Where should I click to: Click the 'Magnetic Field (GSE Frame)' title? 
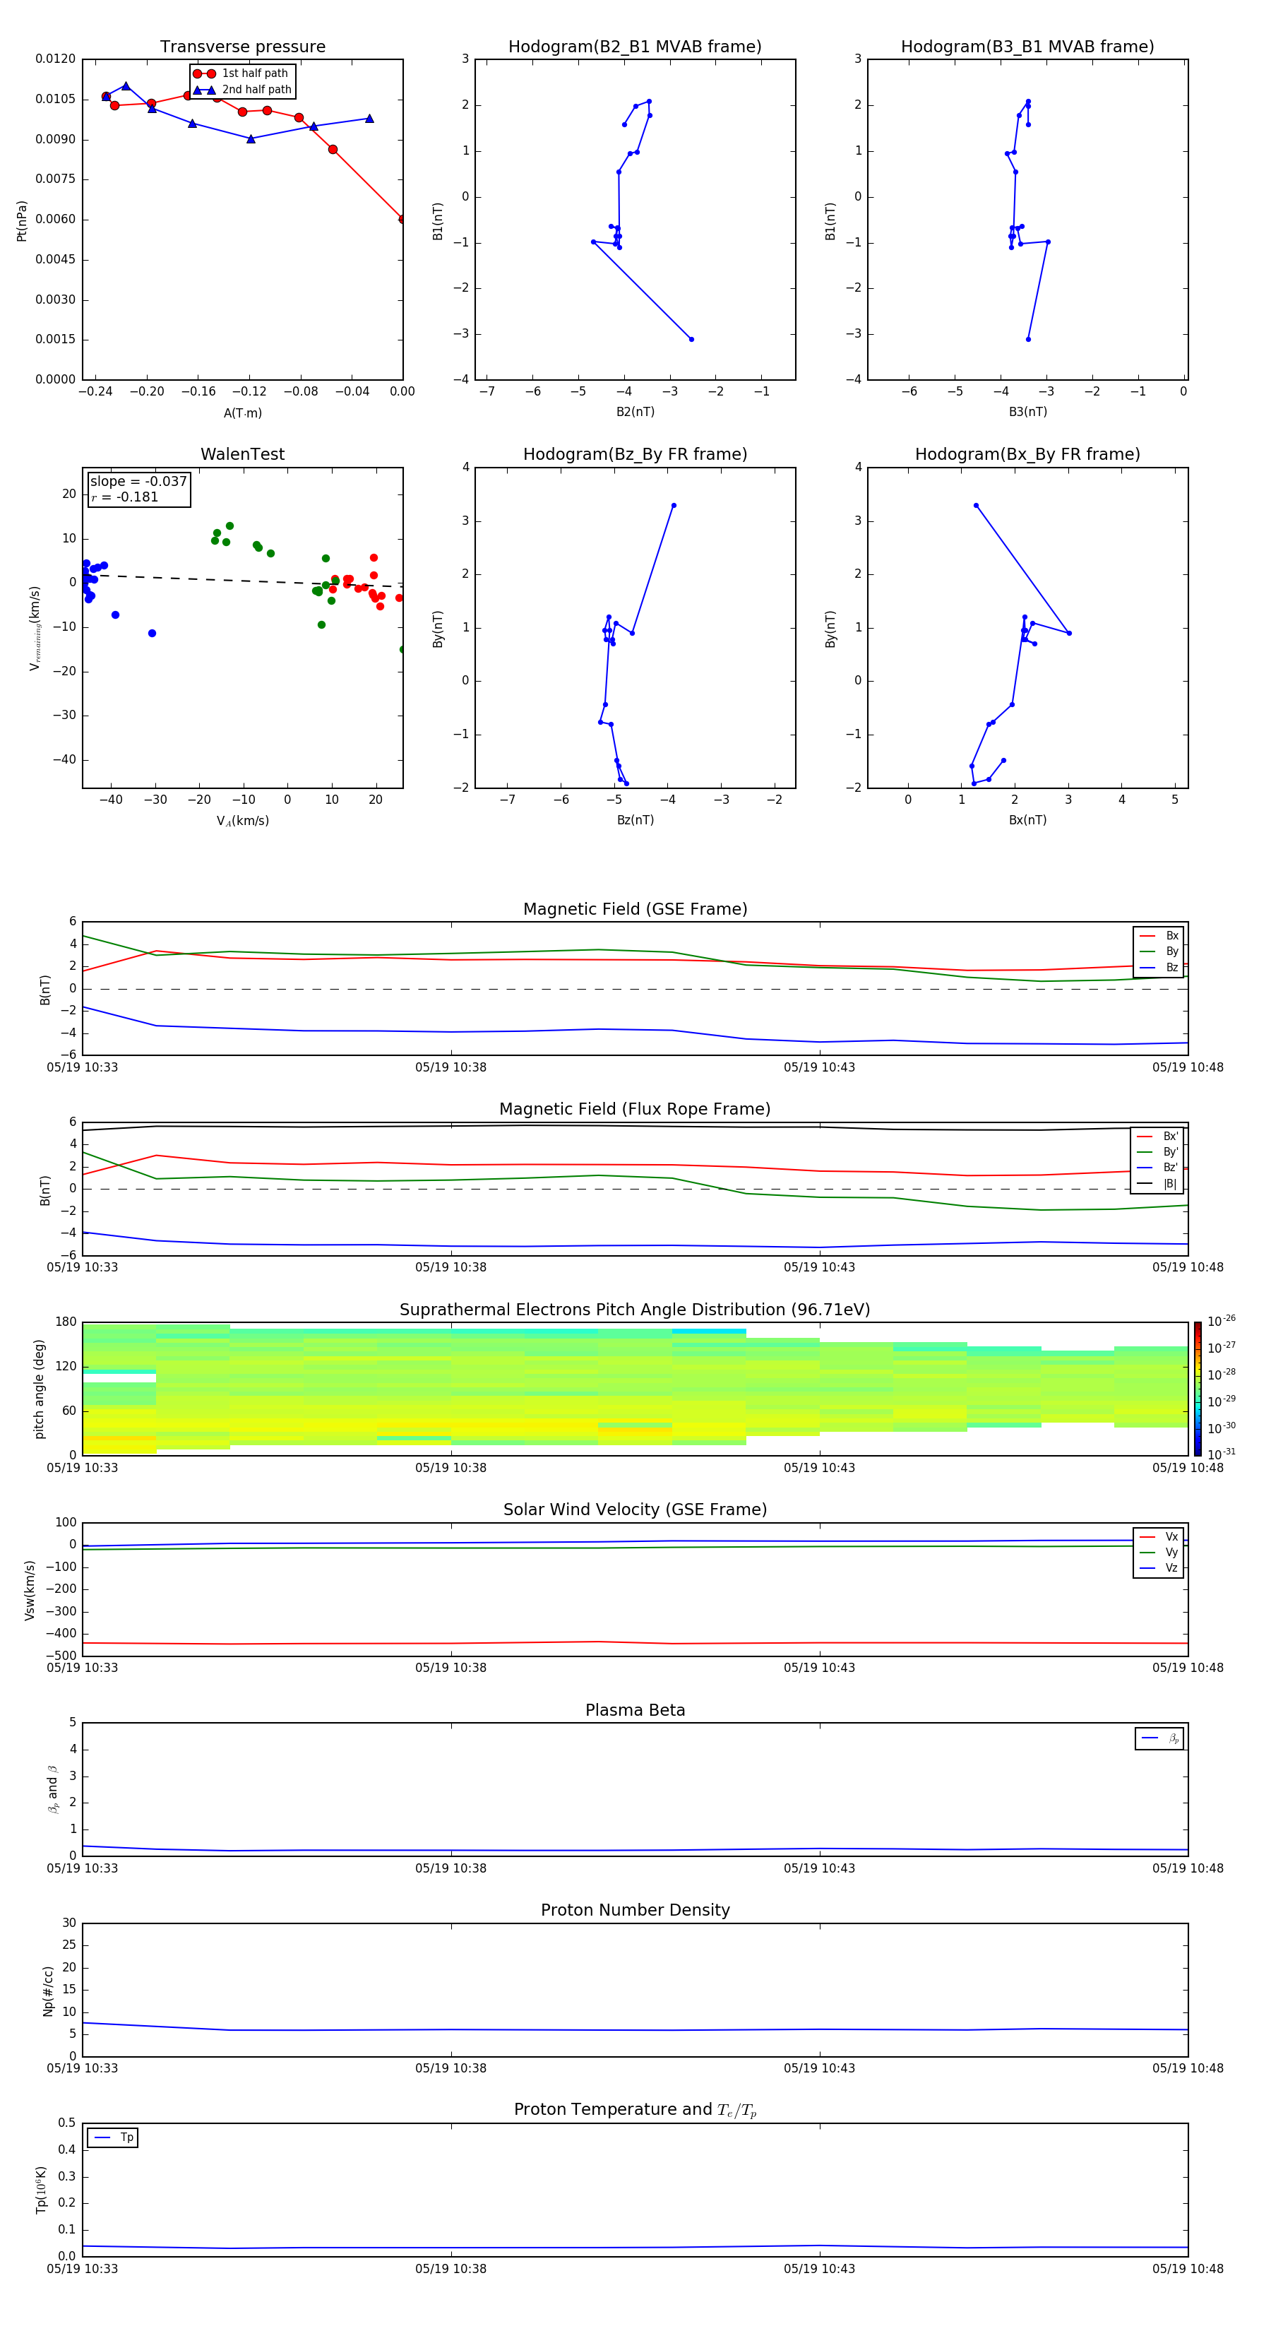click(635, 909)
